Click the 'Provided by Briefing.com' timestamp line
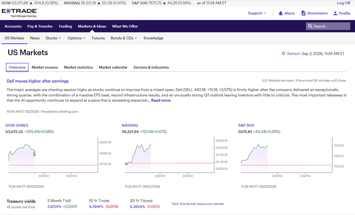This screenshot has height=215, width=355. tap(42, 111)
